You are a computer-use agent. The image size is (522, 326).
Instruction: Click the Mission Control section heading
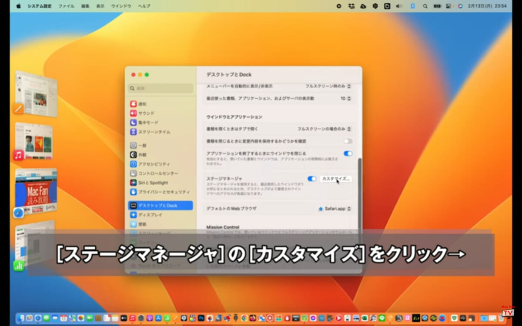click(x=223, y=227)
